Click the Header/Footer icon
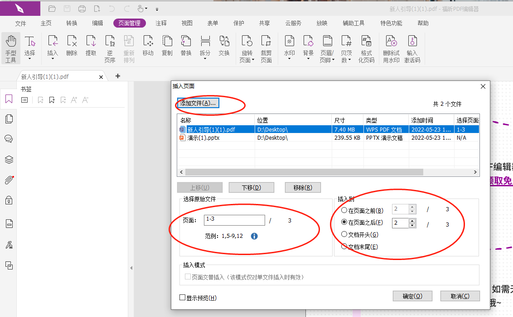 pos(327,42)
